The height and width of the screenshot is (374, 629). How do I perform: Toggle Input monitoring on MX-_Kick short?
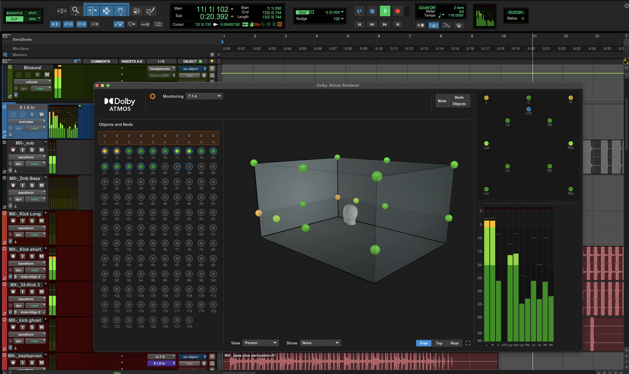[x=23, y=256]
